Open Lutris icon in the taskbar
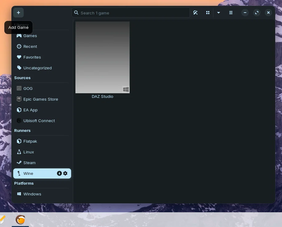The image size is (282, 227). [20, 220]
